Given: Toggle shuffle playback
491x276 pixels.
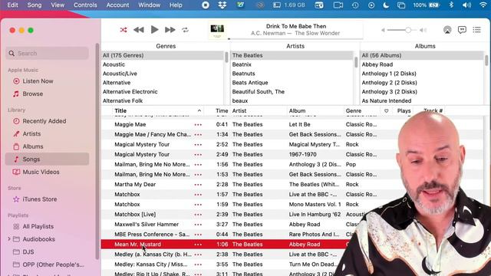Looking at the screenshot, I should [124, 30].
